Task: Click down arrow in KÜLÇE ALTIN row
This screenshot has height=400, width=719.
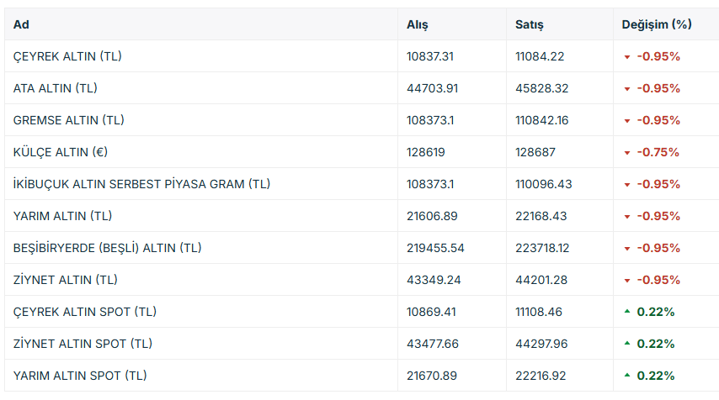Action: tap(627, 153)
